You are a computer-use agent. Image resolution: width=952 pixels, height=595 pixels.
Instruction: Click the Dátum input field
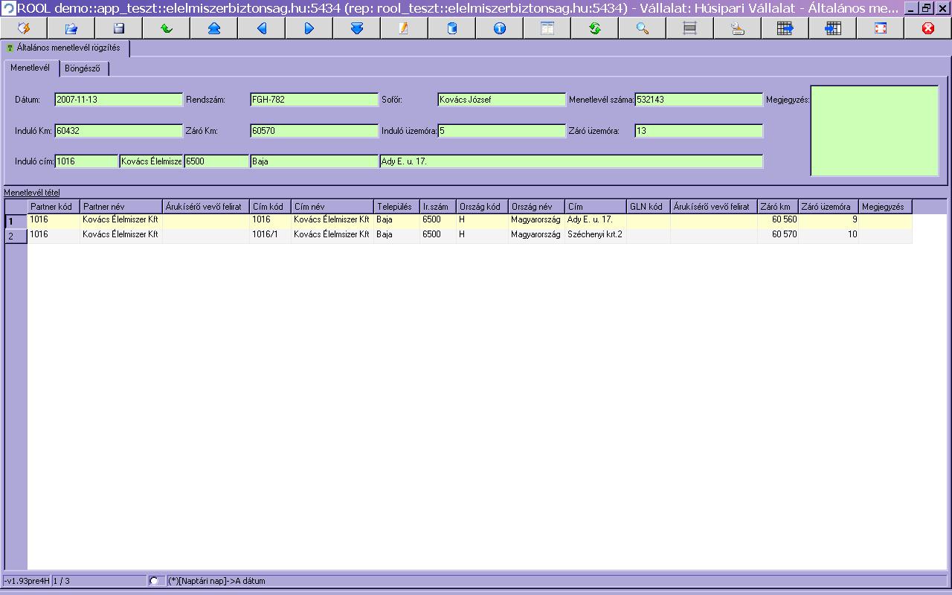click(x=118, y=100)
